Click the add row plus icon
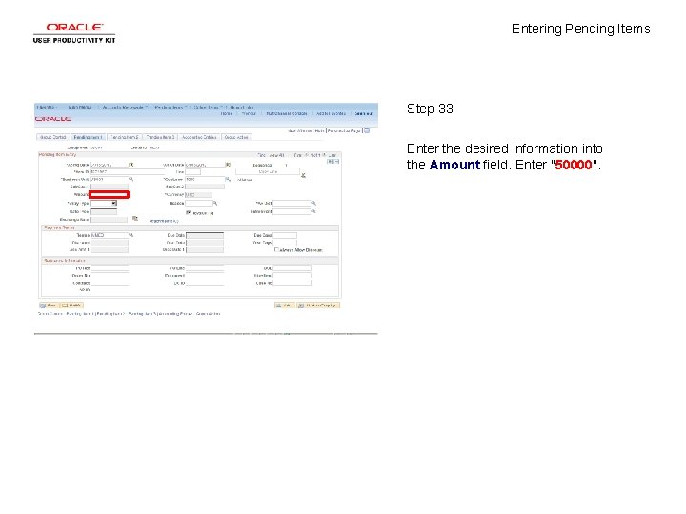686x514 pixels. pos(330,161)
